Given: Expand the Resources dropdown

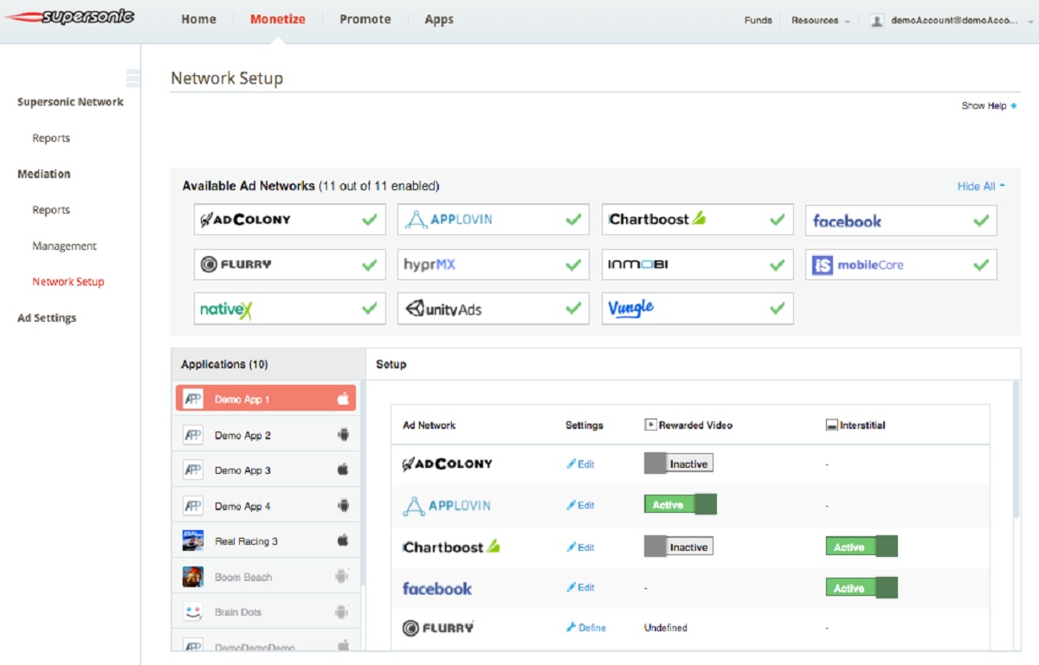Looking at the screenshot, I should (x=820, y=20).
